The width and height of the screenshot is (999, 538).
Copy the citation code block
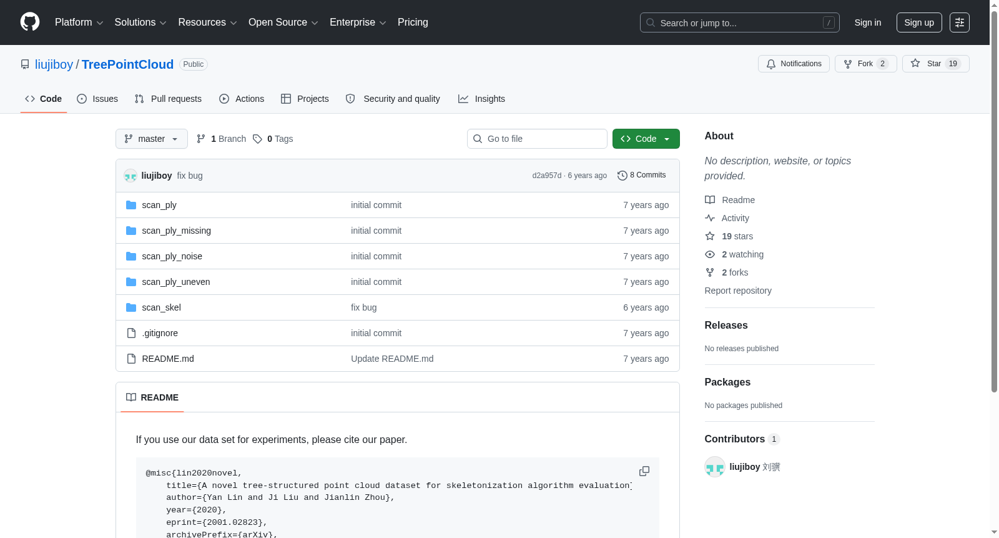point(644,471)
